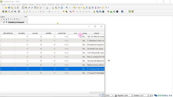This screenshot has width=173, height=97.
Task: Click the red point feature on map canvas
Action: [109, 60]
